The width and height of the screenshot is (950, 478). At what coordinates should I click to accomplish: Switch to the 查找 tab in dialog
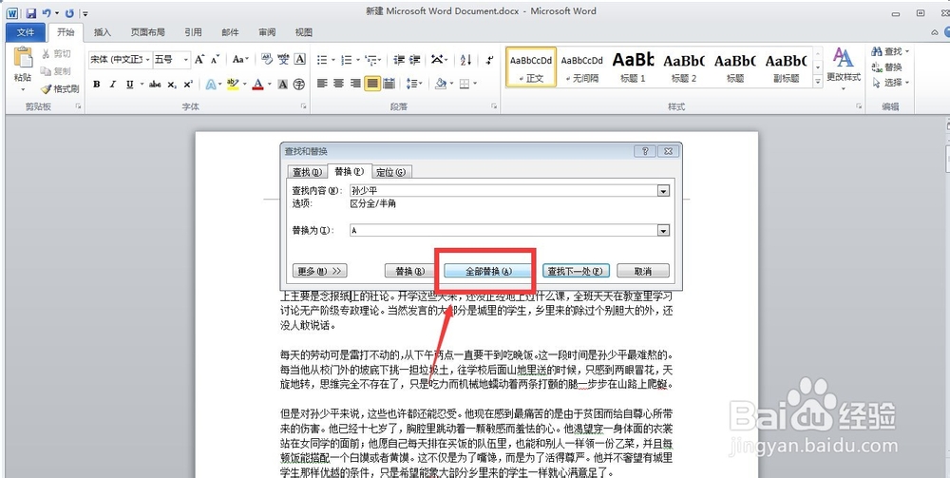[x=307, y=172]
